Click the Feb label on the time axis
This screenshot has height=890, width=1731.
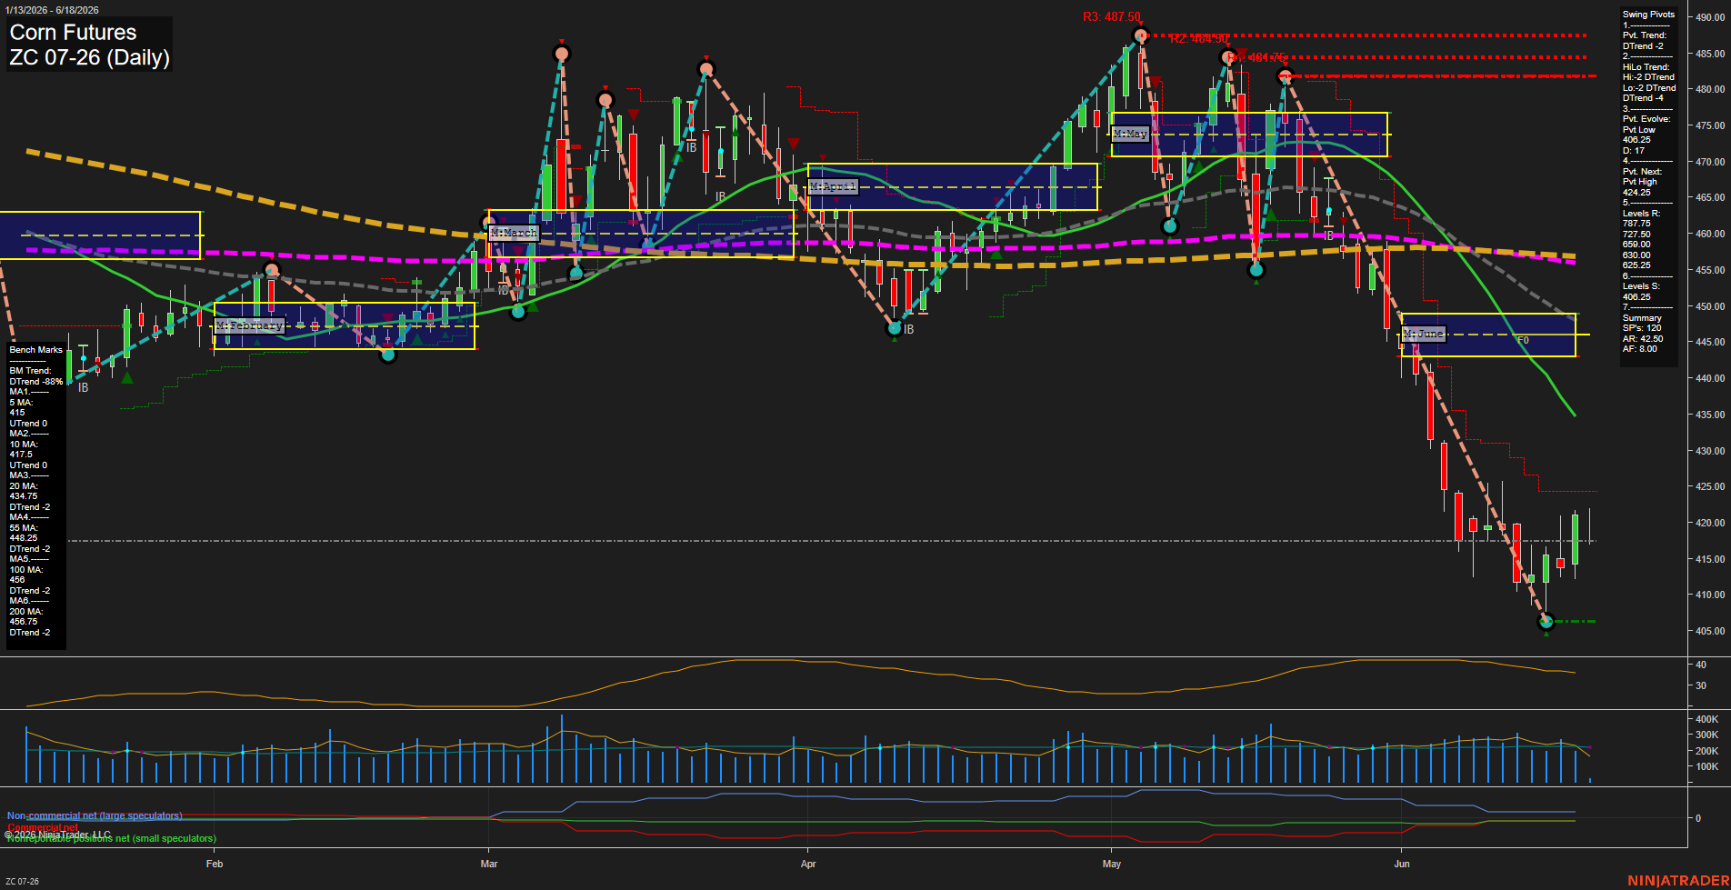pyautogui.click(x=215, y=864)
